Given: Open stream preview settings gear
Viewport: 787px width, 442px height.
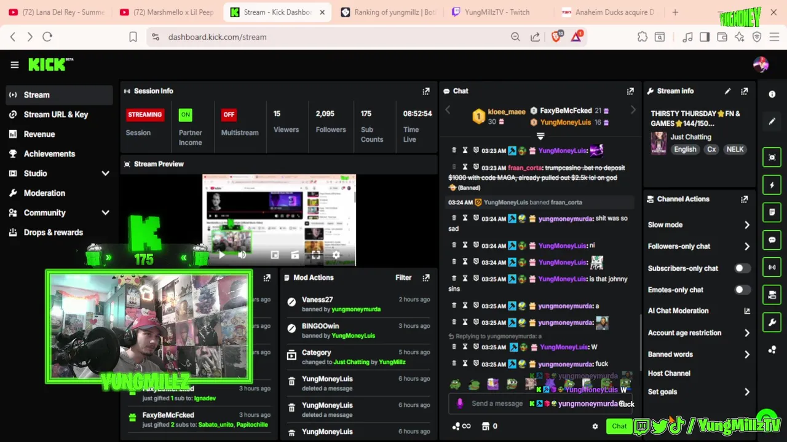Looking at the screenshot, I should [x=336, y=255].
